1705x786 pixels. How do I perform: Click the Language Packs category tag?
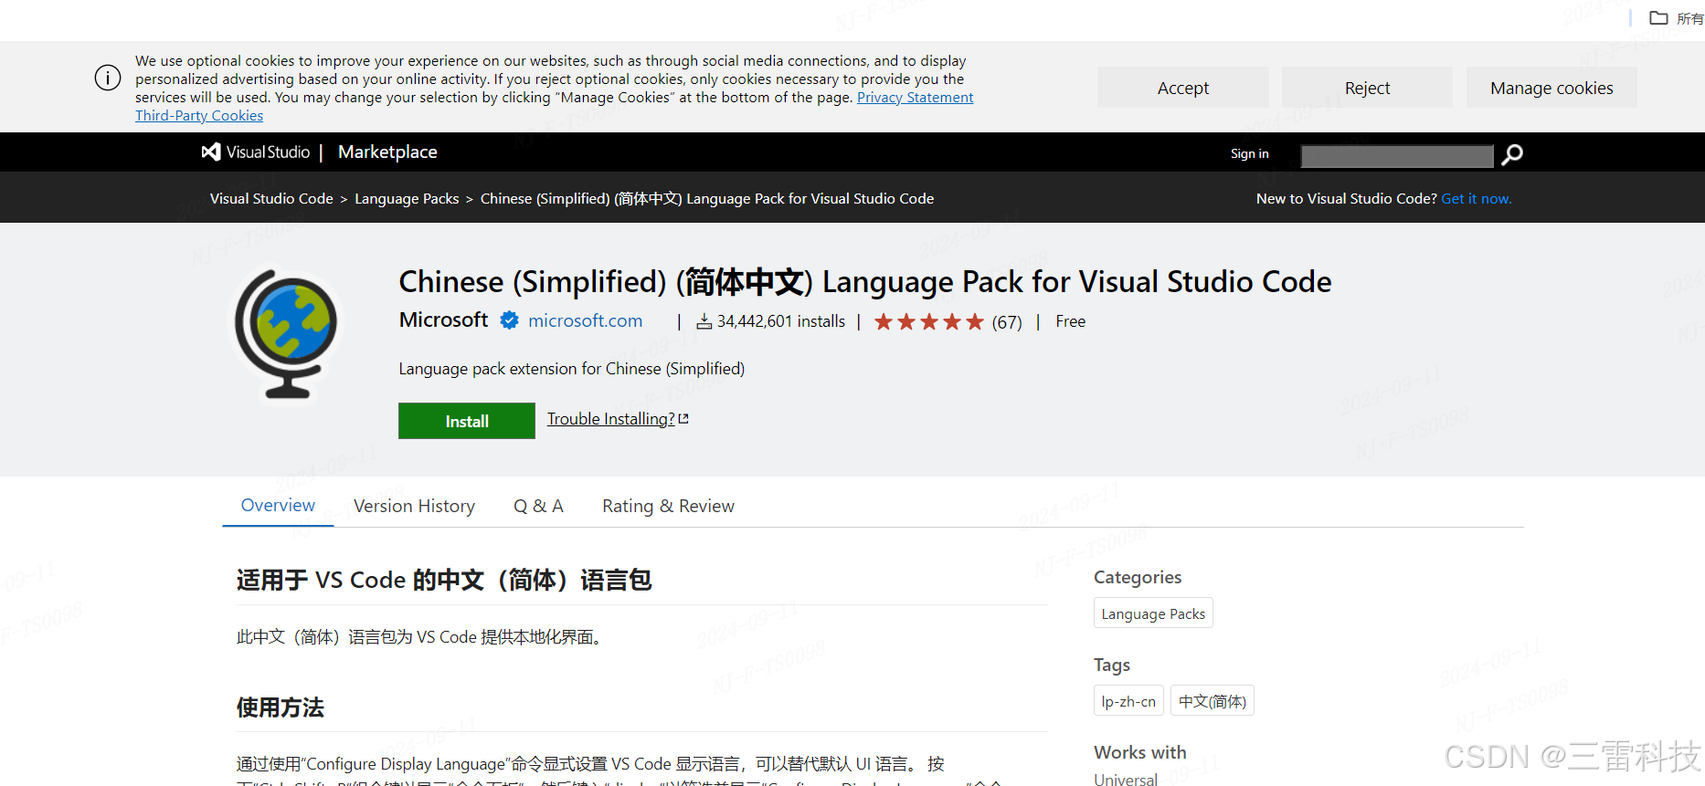click(1153, 613)
